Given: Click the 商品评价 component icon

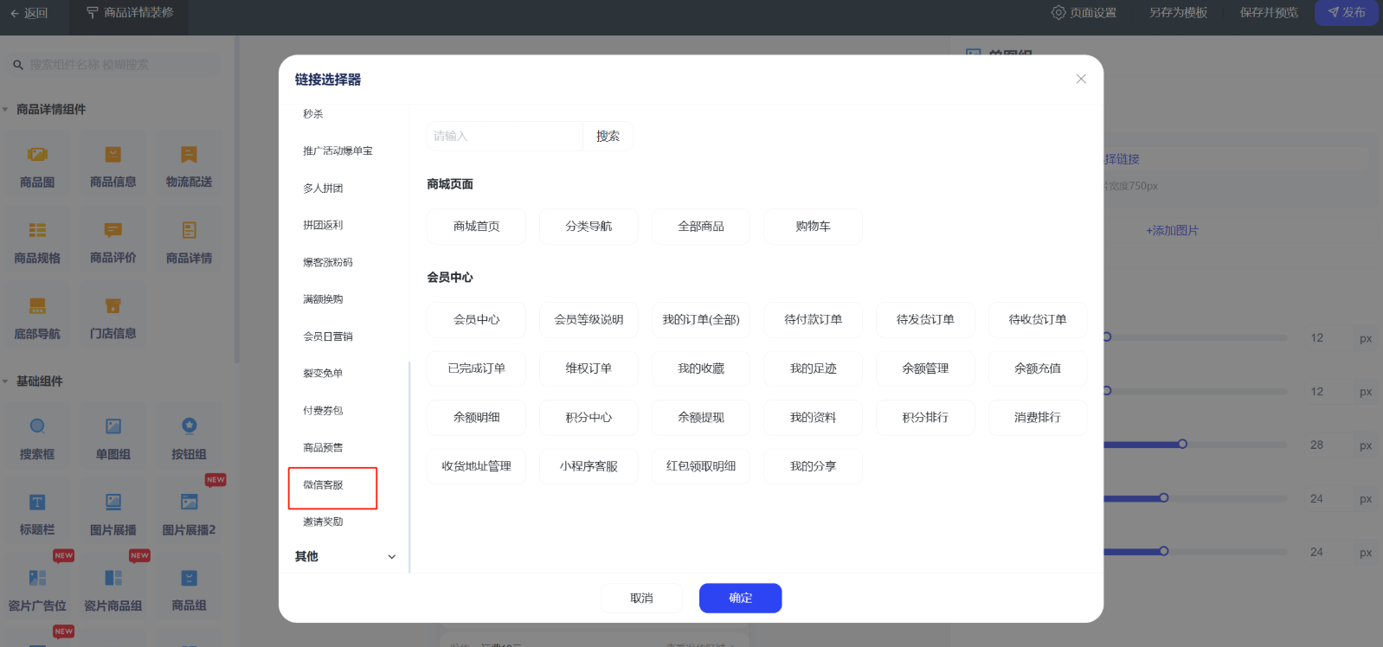Looking at the screenshot, I should 113,231.
